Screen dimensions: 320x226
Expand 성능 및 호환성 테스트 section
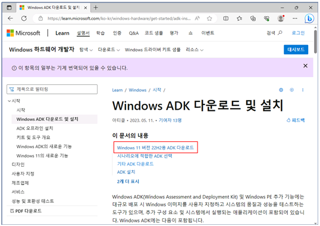tap(33, 201)
